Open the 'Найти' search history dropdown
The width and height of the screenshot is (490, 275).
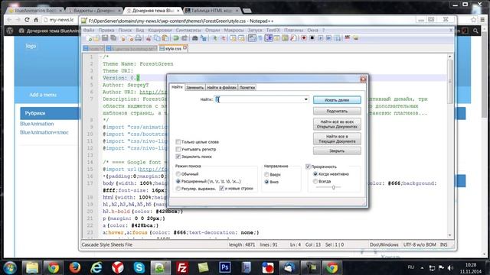[306, 99]
